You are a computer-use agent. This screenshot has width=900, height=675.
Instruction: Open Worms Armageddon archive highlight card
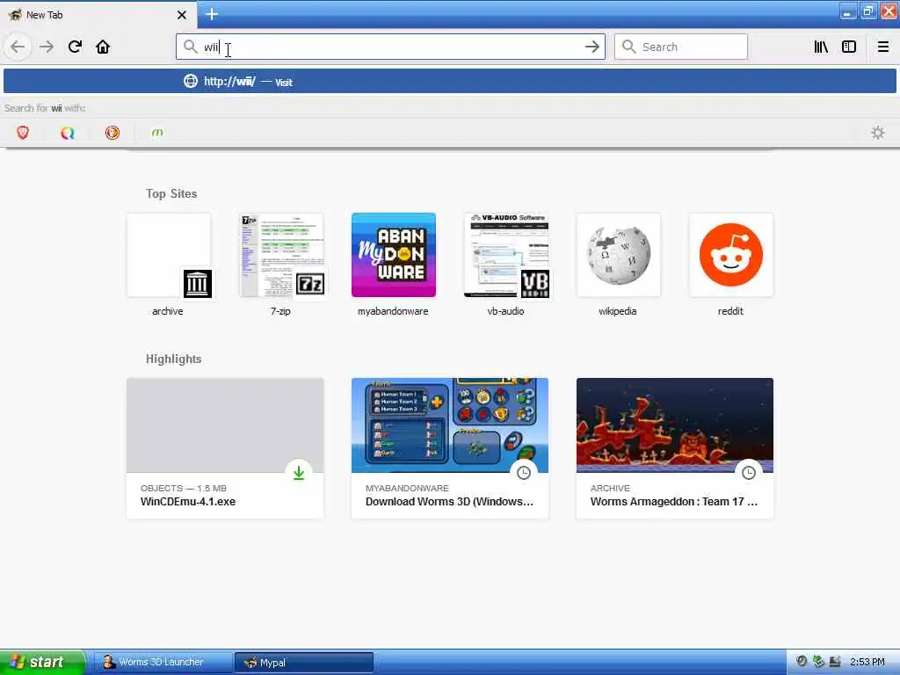coord(675,448)
